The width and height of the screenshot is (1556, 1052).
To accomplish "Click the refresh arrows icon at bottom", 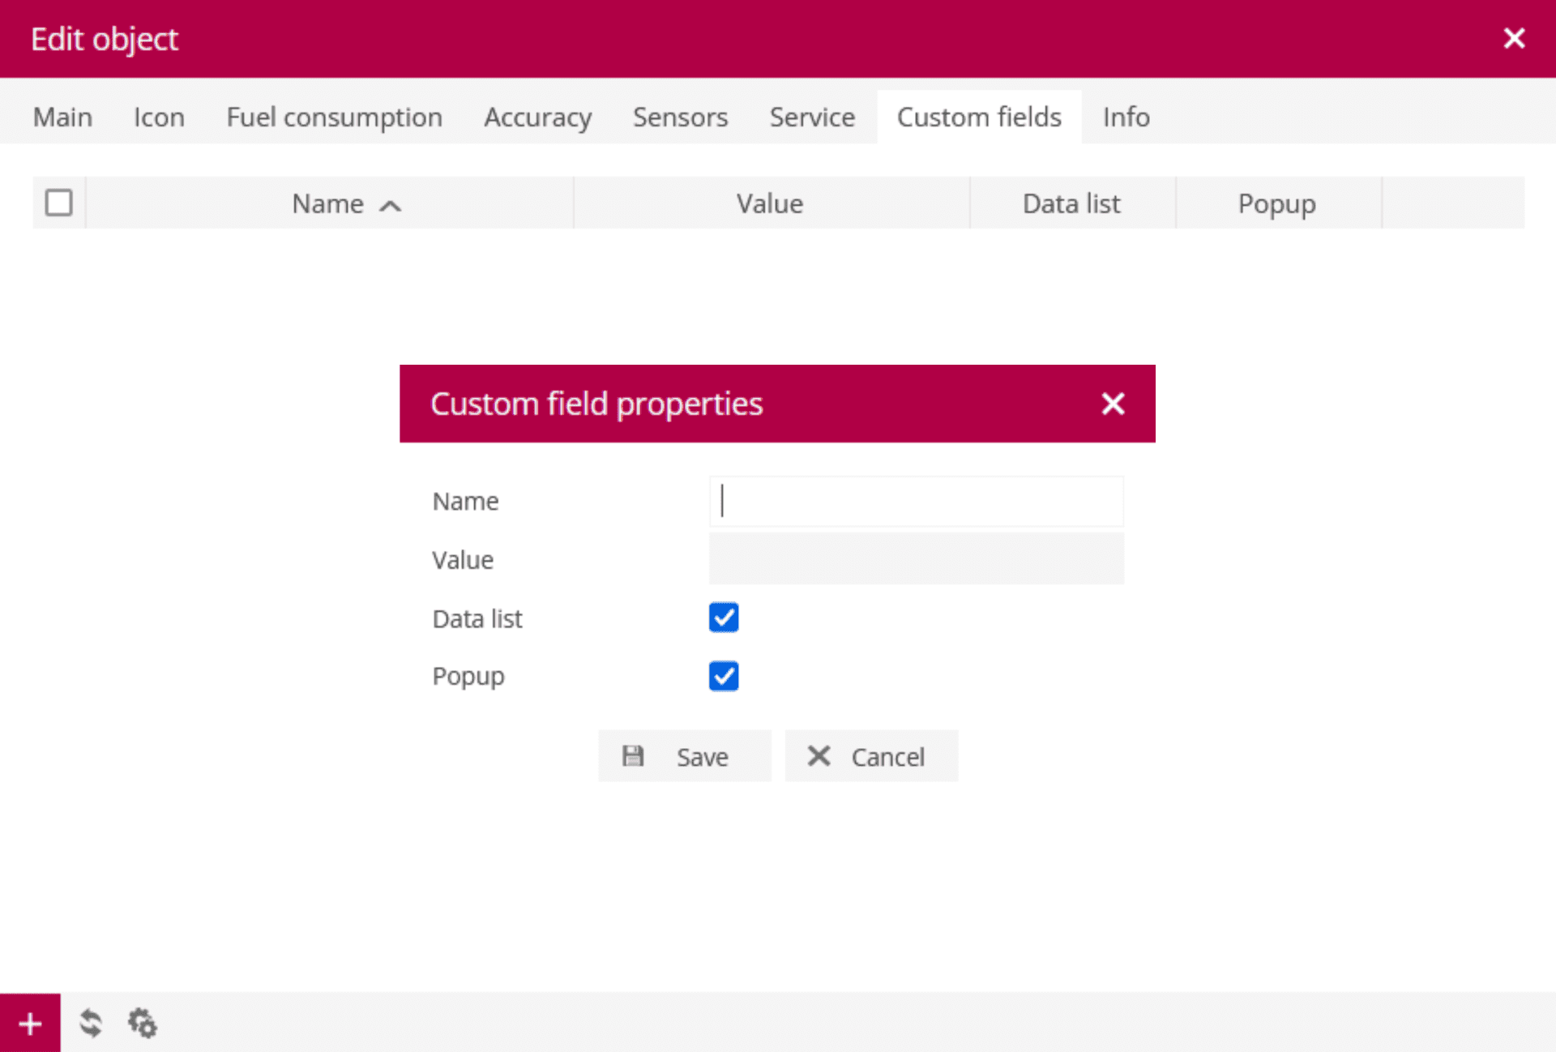I will (91, 1024).
